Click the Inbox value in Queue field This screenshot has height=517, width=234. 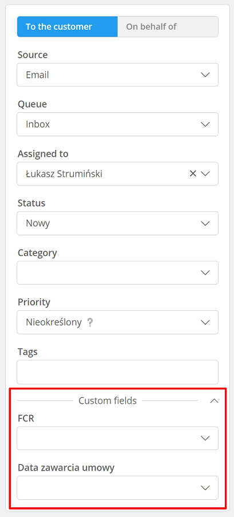point(38,124)
